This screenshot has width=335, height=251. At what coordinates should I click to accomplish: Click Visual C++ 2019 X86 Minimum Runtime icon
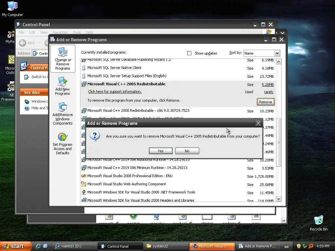[x=83, y=168]
